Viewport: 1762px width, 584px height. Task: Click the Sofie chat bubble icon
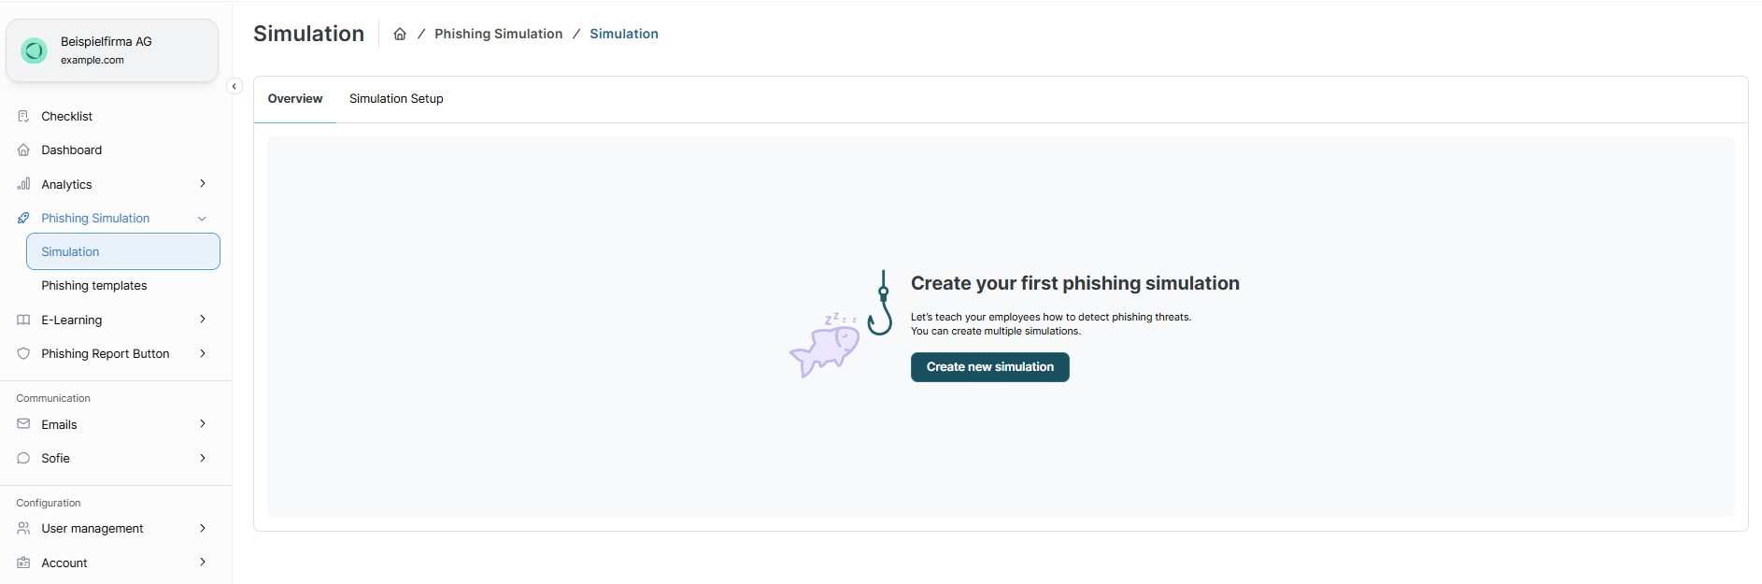23,458
